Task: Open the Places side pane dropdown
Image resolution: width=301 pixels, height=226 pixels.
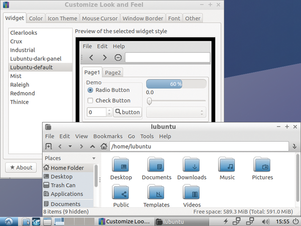Action: click(x=94, y=158)
